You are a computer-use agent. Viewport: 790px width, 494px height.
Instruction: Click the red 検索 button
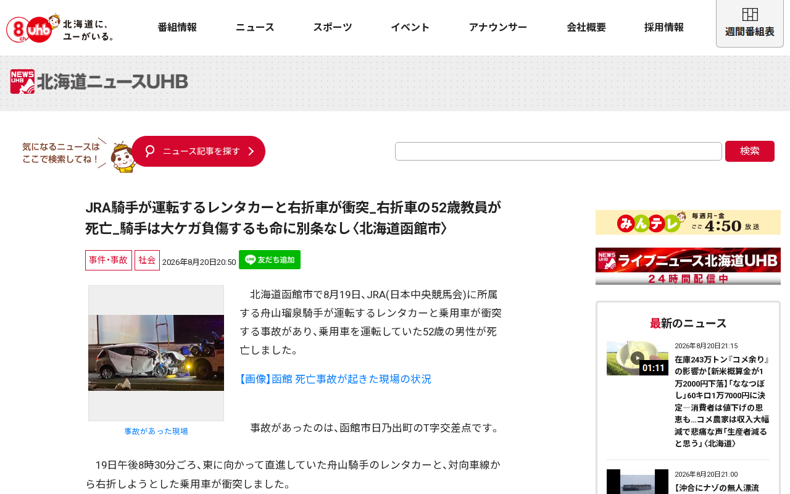(750, 151)
